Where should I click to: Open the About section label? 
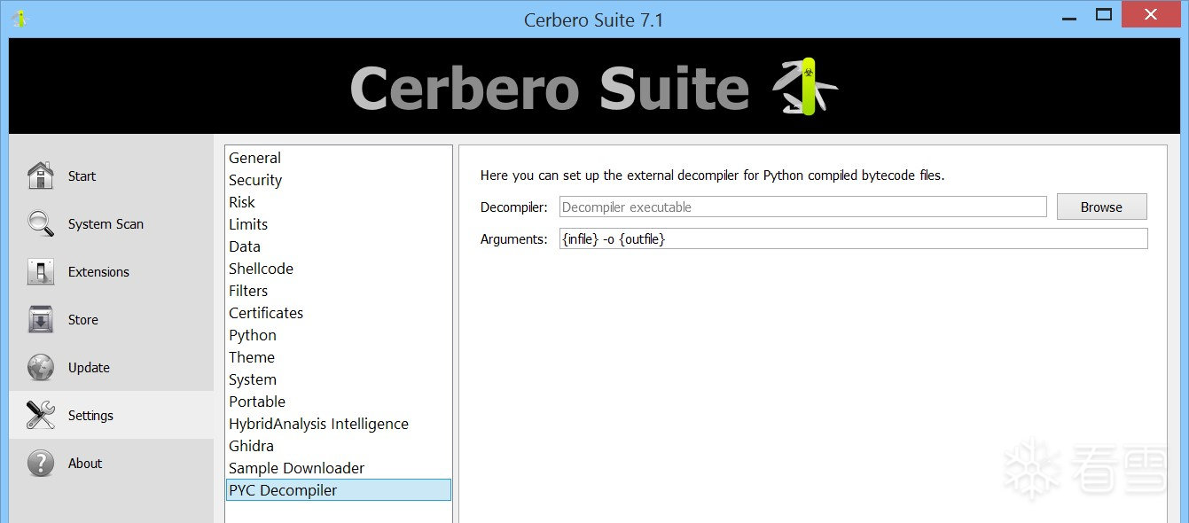85,464
